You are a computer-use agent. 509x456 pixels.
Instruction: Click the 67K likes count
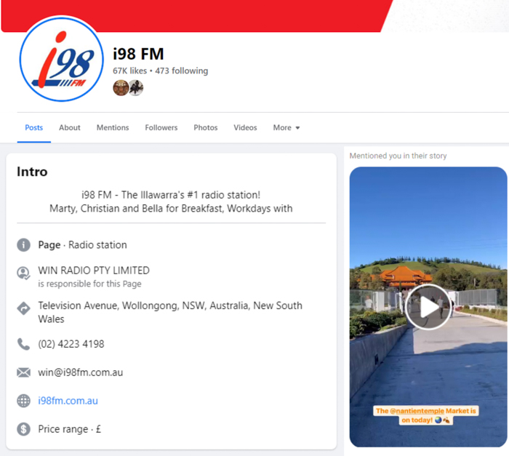[130, 71]
